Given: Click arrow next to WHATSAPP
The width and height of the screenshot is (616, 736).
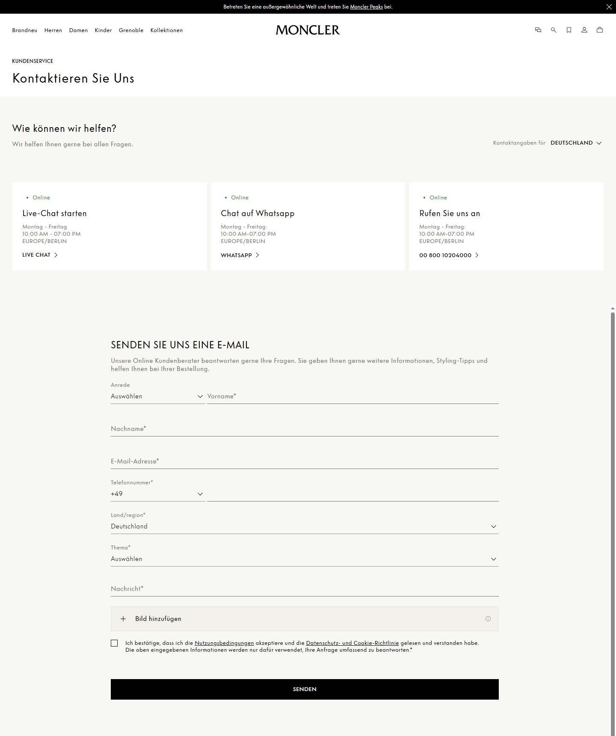Looking at the screenshot, I should tap(257, 255).
